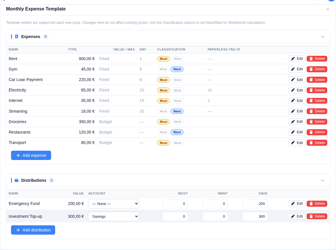Collapse the Distributions panel chevron
The image size is (336, 250).
323,181
